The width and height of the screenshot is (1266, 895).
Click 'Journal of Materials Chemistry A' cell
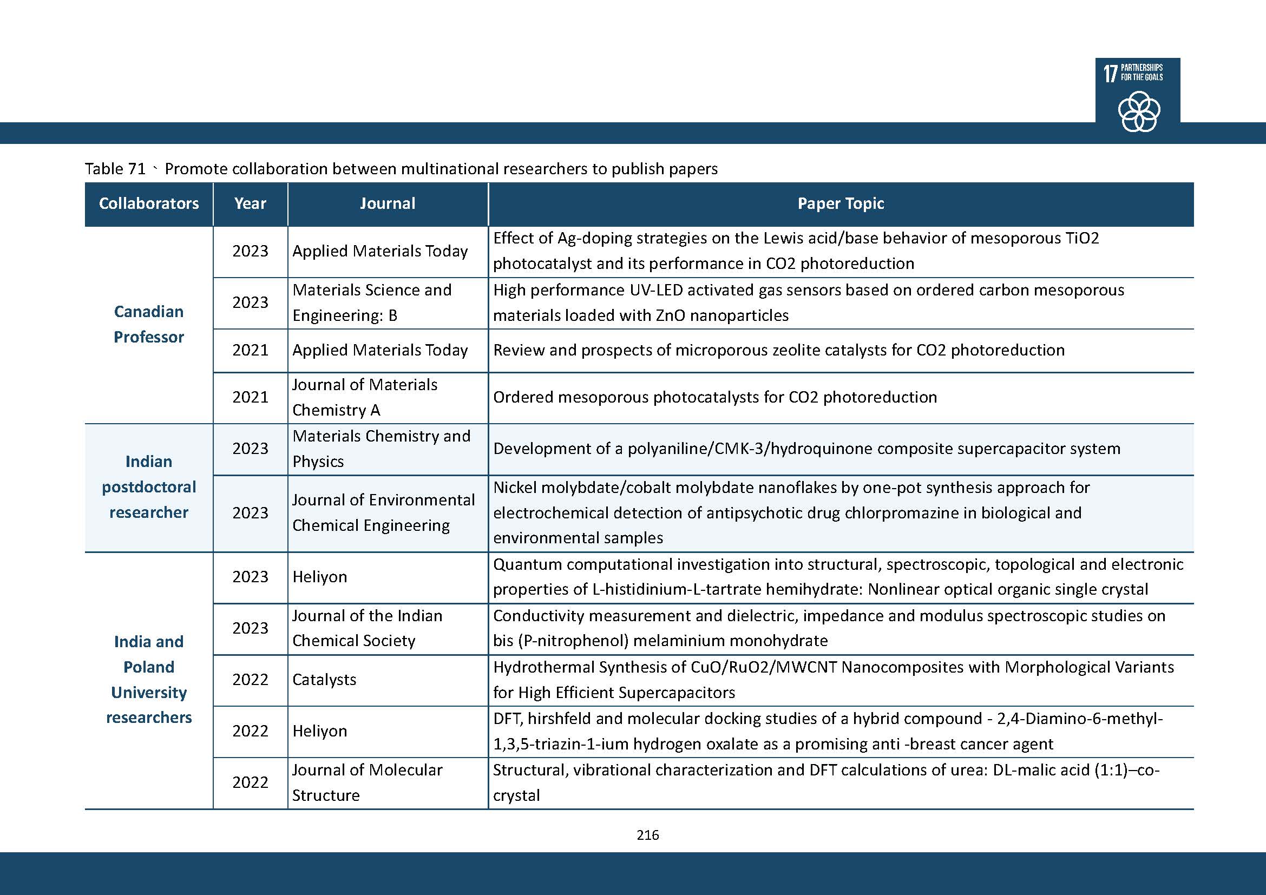(x=388, y=398)
